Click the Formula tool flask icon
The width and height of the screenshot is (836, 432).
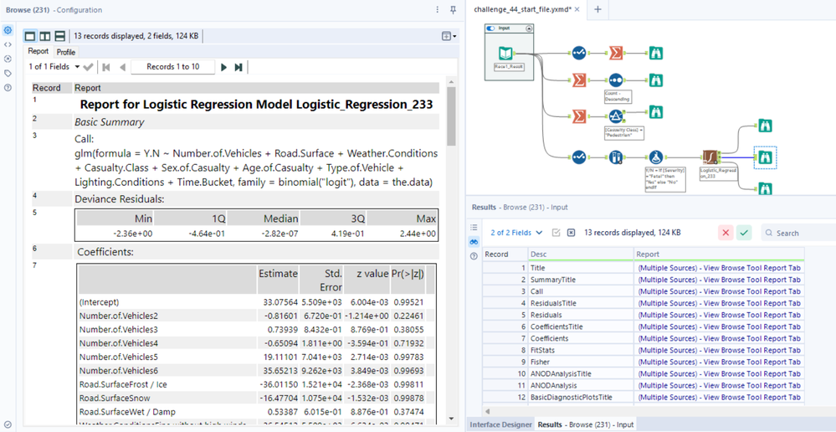coord(657,157)
